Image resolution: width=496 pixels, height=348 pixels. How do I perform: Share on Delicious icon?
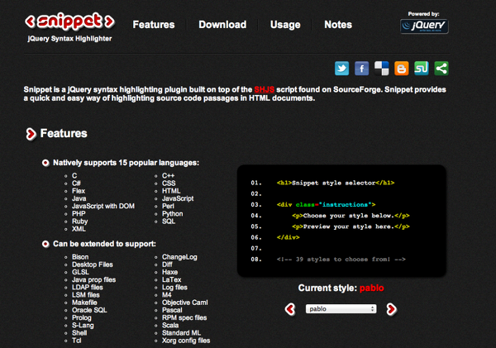click(x=381, y=69)
